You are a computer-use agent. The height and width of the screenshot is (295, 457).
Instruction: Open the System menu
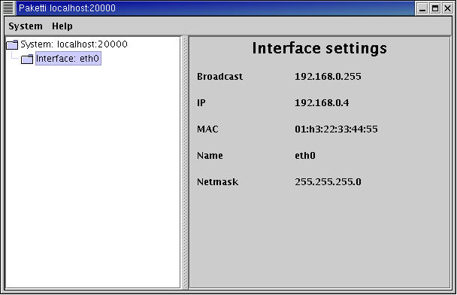(26, 26)
